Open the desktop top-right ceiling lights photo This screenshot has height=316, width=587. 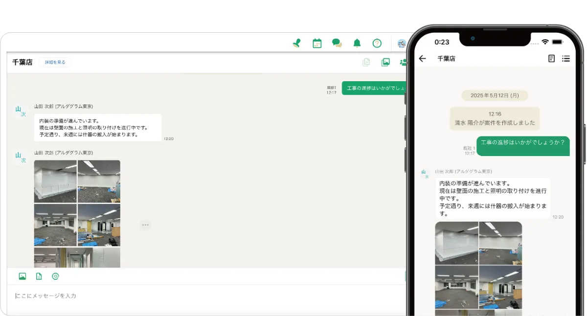pyautogui.click(x=99, y=181)
